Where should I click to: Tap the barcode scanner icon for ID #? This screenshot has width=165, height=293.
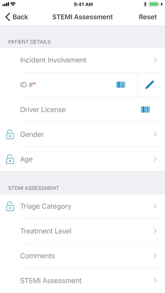121,85
